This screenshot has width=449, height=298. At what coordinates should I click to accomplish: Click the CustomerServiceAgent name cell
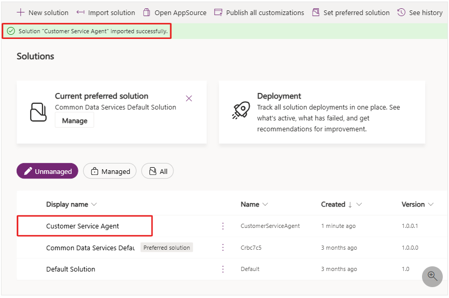pos(270,226)
